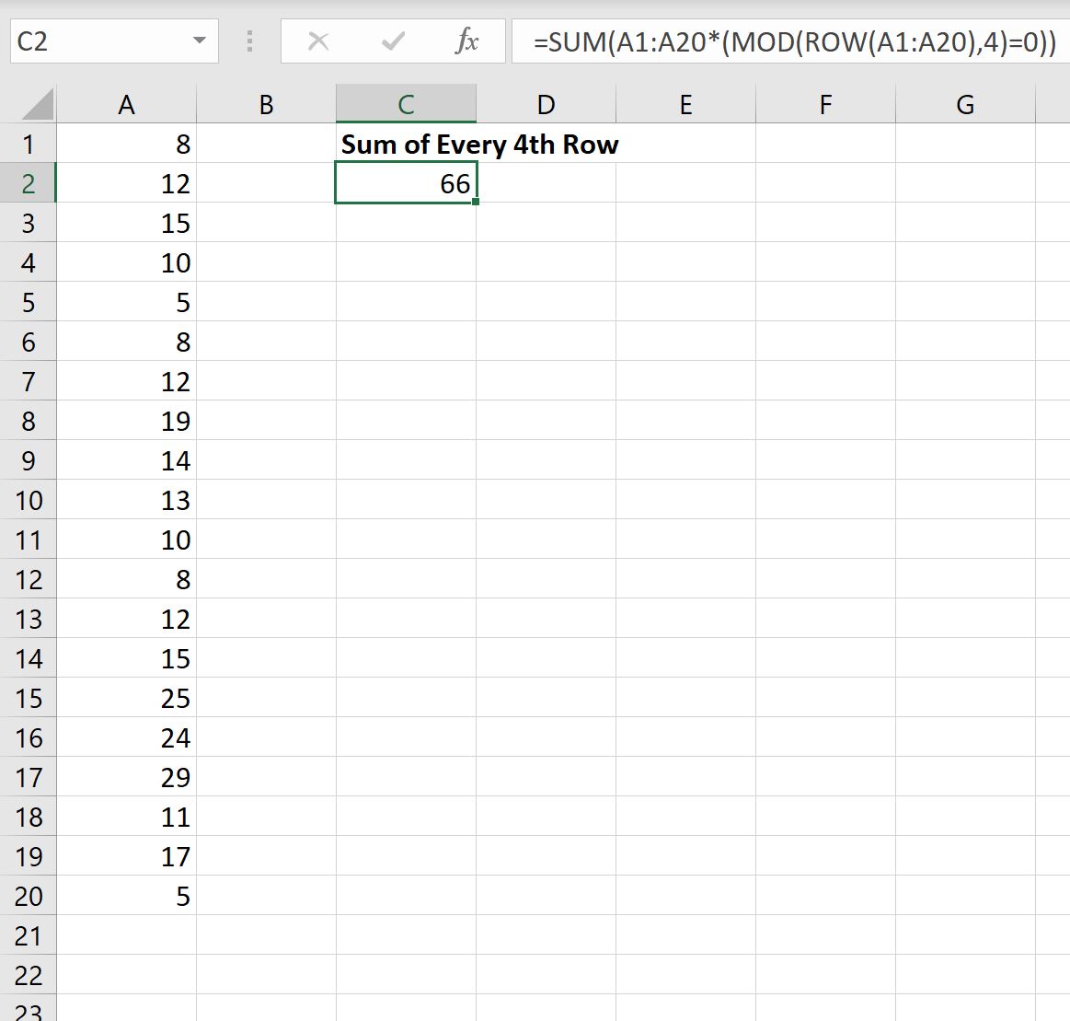The width and height of the screenshot is (1070, 1021).
Task: Select row 22 header
Action: coord(28,975)
